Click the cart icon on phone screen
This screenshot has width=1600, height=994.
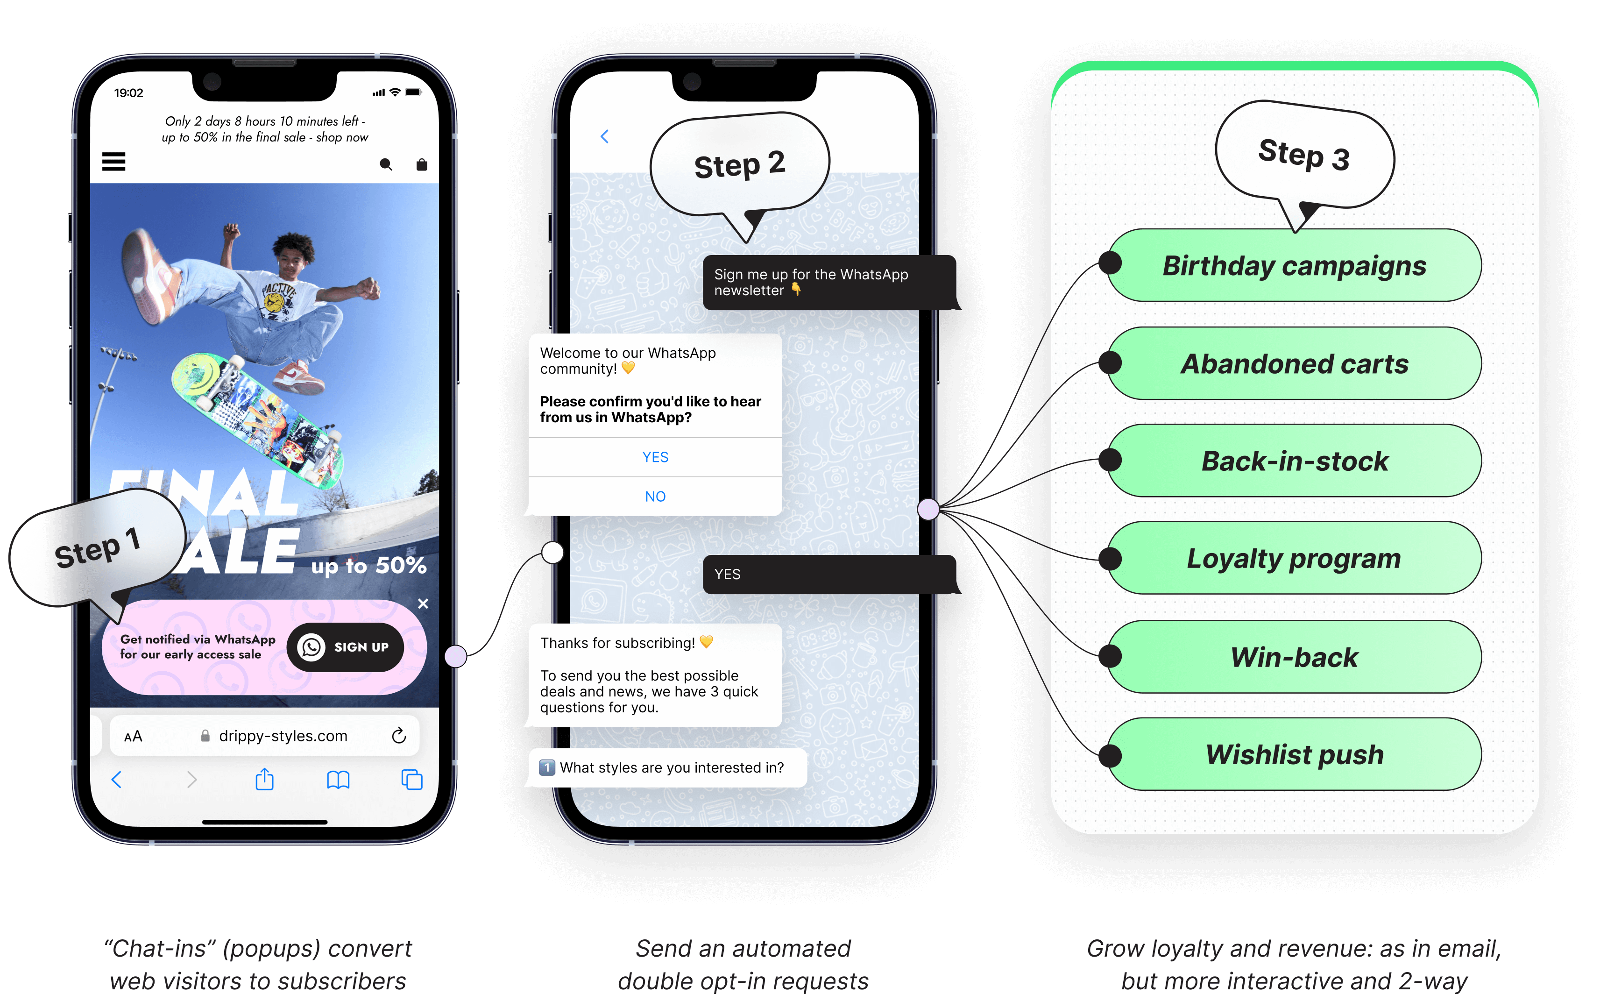click(420, 164)
